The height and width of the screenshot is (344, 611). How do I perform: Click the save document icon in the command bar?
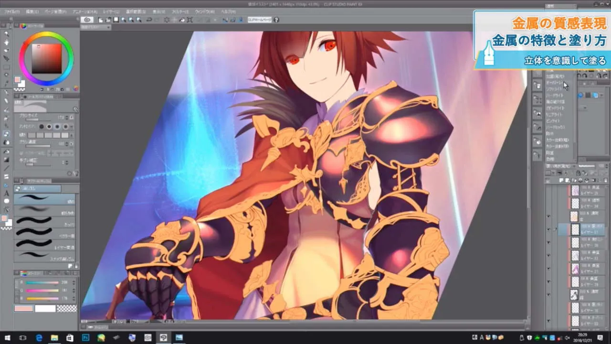pyautogui.click(x=116, y=20)
